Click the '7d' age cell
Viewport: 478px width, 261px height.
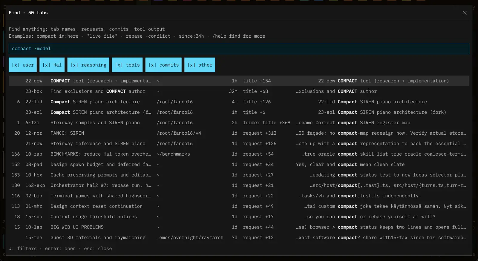(x=235, y=238)
